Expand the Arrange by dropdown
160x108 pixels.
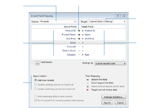pyautogui.click(x=110, y=64)
